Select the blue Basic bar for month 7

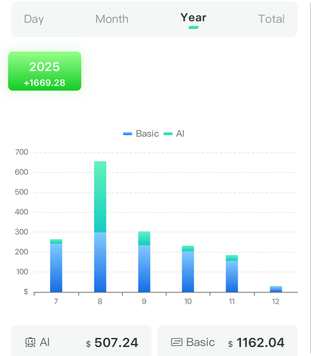pyautogui.click(x=56, y=267)
